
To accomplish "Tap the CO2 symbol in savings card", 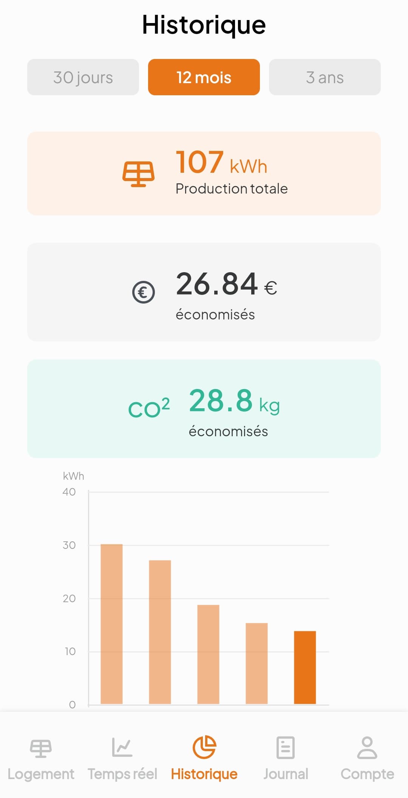I will tap(149, 408).
